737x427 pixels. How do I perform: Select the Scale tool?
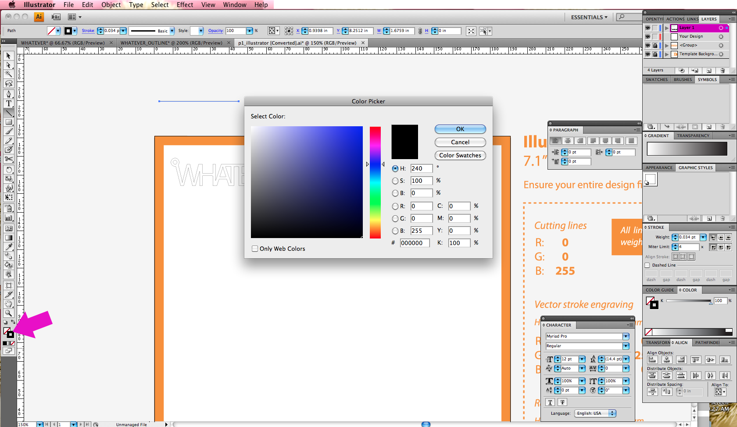pos(8,179)
